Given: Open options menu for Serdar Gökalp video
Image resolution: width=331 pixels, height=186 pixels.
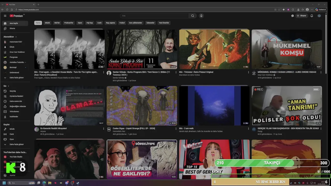Looking at the screenshot, I should (176, 72).
